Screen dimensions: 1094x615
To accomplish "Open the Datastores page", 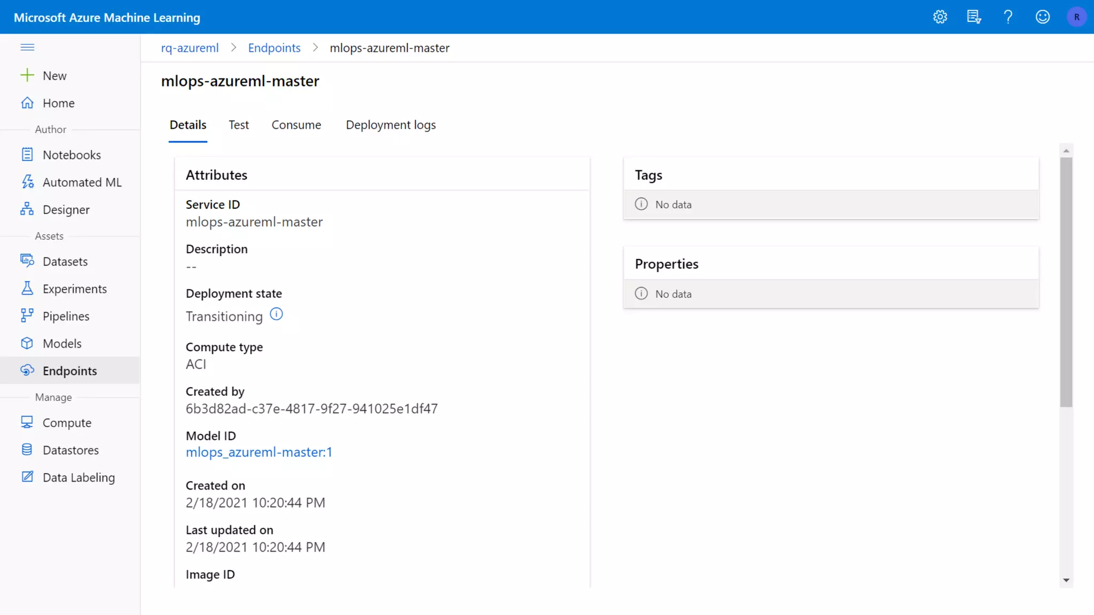I will (x=71, y=450).
